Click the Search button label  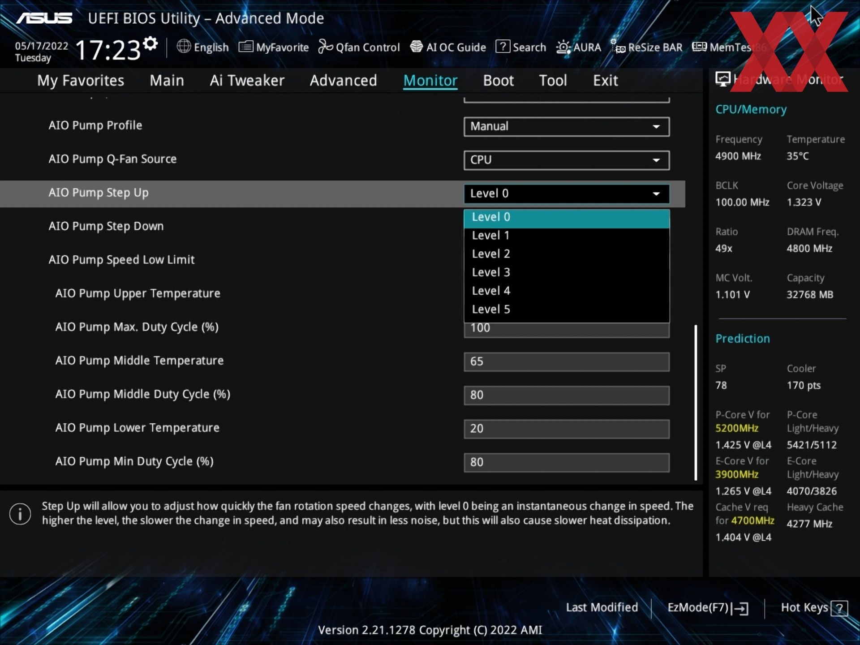(529, 47)
